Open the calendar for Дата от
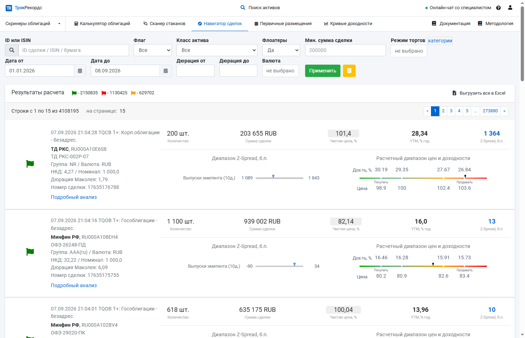525x338 pixels. coord(80,71)
